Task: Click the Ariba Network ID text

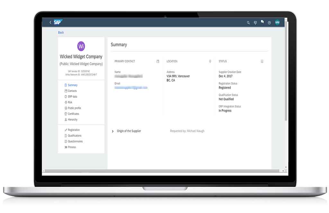Action: 81,74
